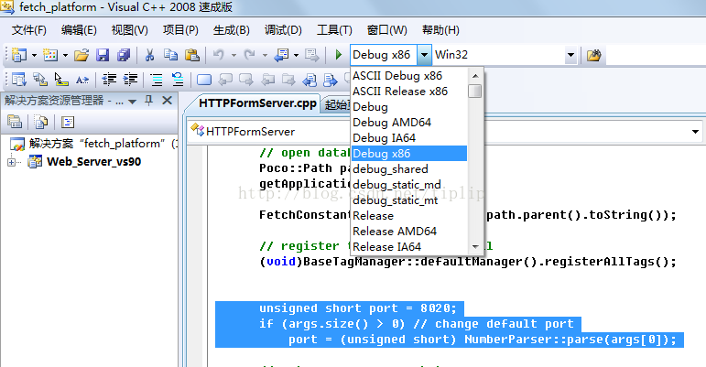The width and height of the screenshot is (706, 367).
Task: Click the configuration list scroll-down arrow
Action: 475,246
